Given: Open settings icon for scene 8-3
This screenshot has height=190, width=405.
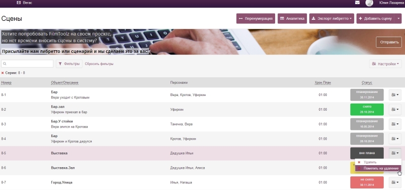Looking at the screenshot, I should (x=395, y=124).
